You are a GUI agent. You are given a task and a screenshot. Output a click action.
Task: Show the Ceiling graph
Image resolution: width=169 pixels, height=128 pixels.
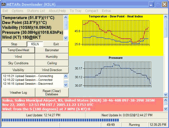point(52,63)
